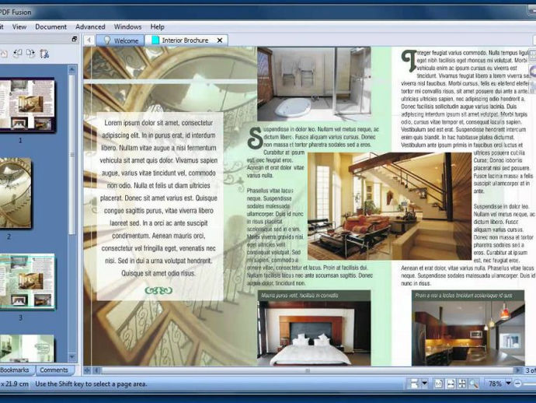Click the 'Lorem ipsum dolor sit amet' text box

[x=160, y=206]
